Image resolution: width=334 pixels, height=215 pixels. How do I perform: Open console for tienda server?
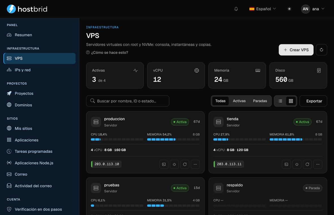tap(286, 164)
